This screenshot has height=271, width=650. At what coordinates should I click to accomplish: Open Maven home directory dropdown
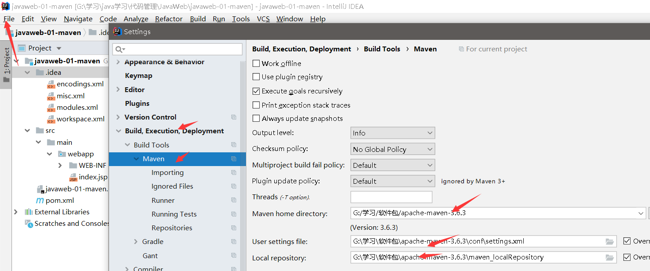coord(641,213)
